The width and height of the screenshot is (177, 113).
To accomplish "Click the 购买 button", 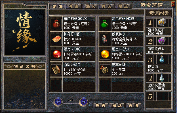I will point(100,105).
